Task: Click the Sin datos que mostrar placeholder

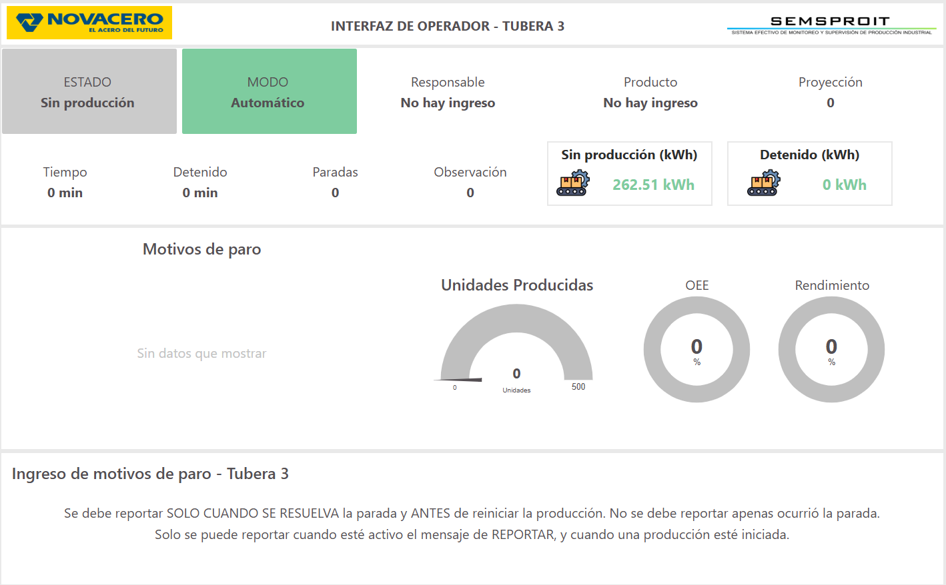Action: [x=201, y=353]
